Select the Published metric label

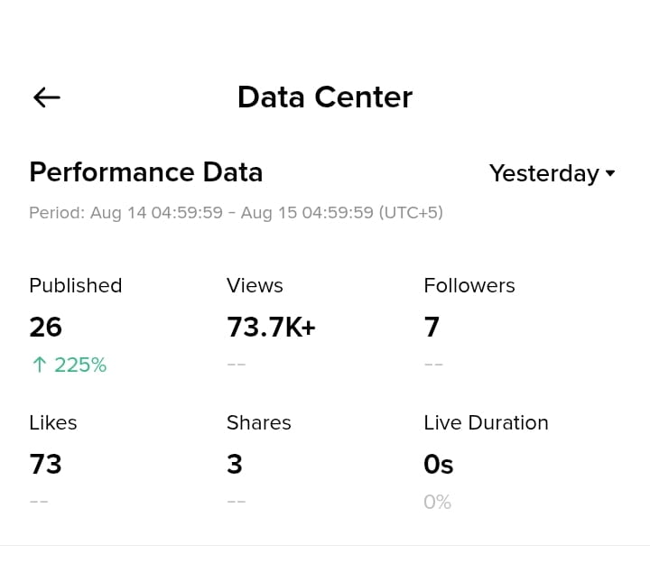tap(76, 285)
